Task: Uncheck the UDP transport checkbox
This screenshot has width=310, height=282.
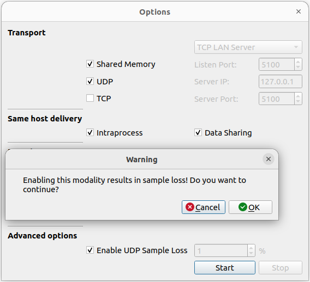Action: [90, 81]
